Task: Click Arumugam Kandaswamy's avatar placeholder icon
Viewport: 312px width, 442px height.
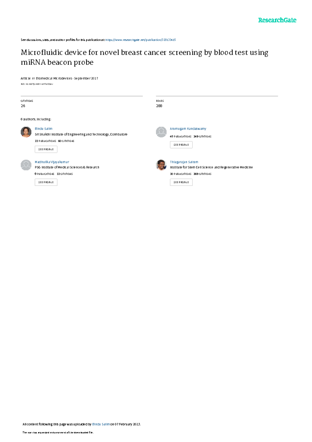Action: tap(161, 132)
